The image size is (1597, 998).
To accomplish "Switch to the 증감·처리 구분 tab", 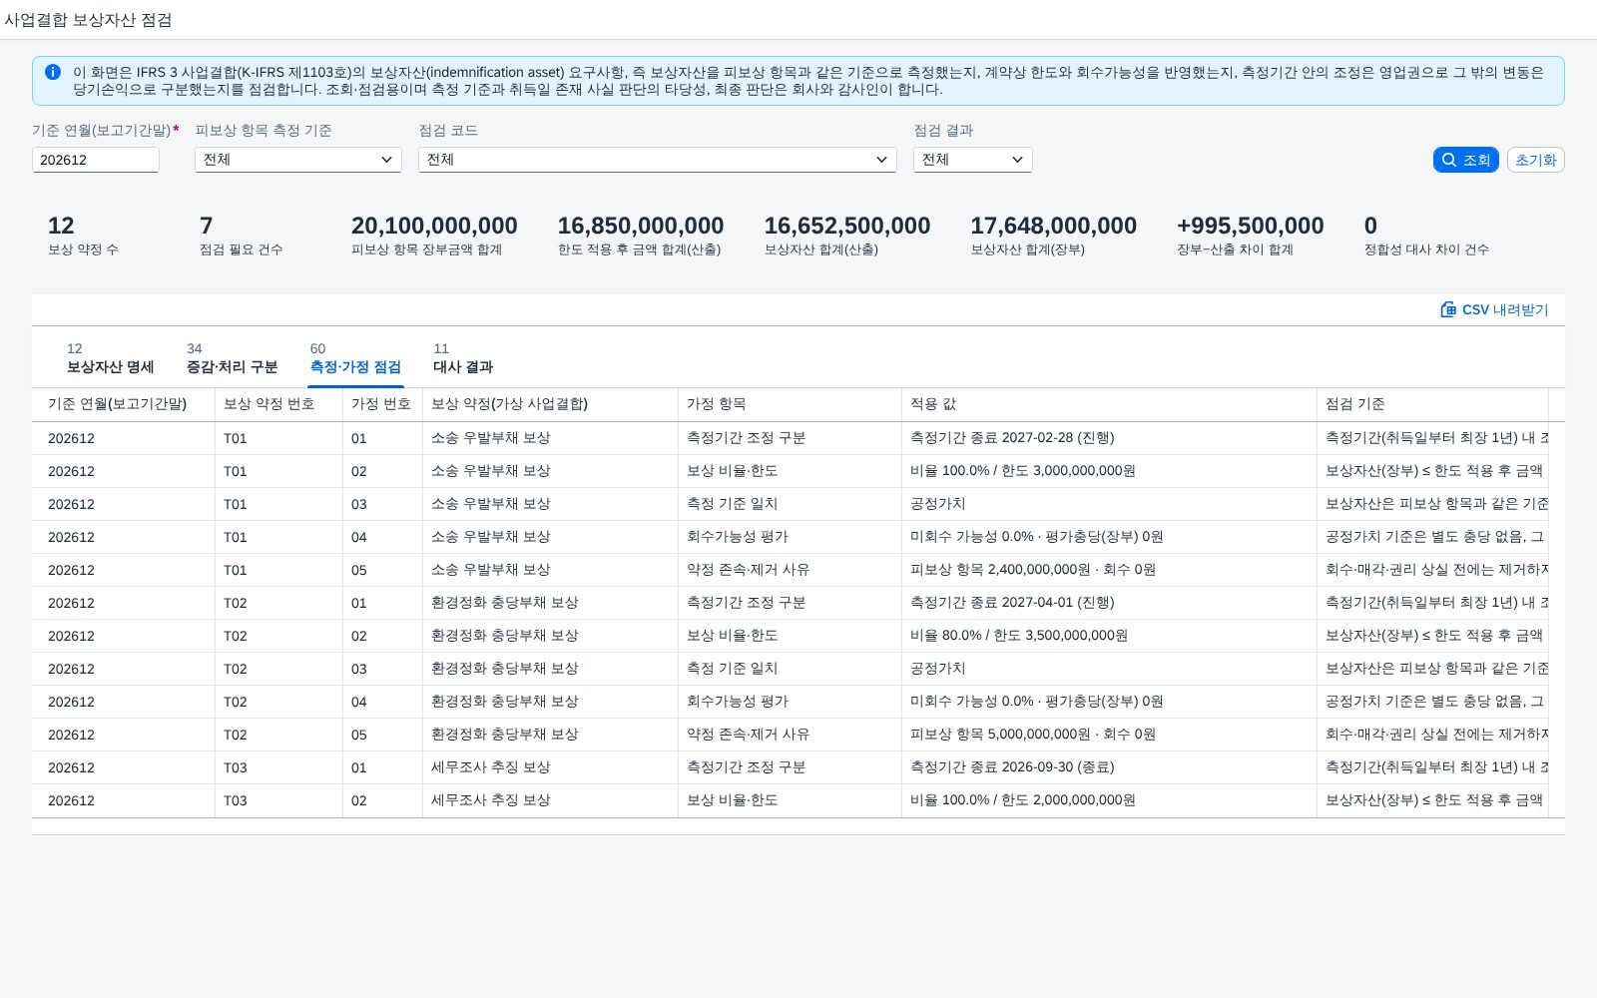I will (x=232, y=358).
